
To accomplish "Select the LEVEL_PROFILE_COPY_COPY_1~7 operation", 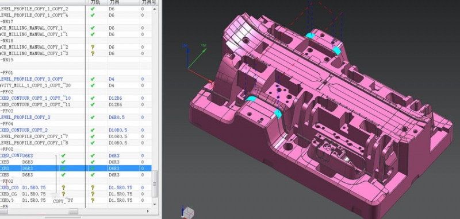I will (x=34, y=136).
